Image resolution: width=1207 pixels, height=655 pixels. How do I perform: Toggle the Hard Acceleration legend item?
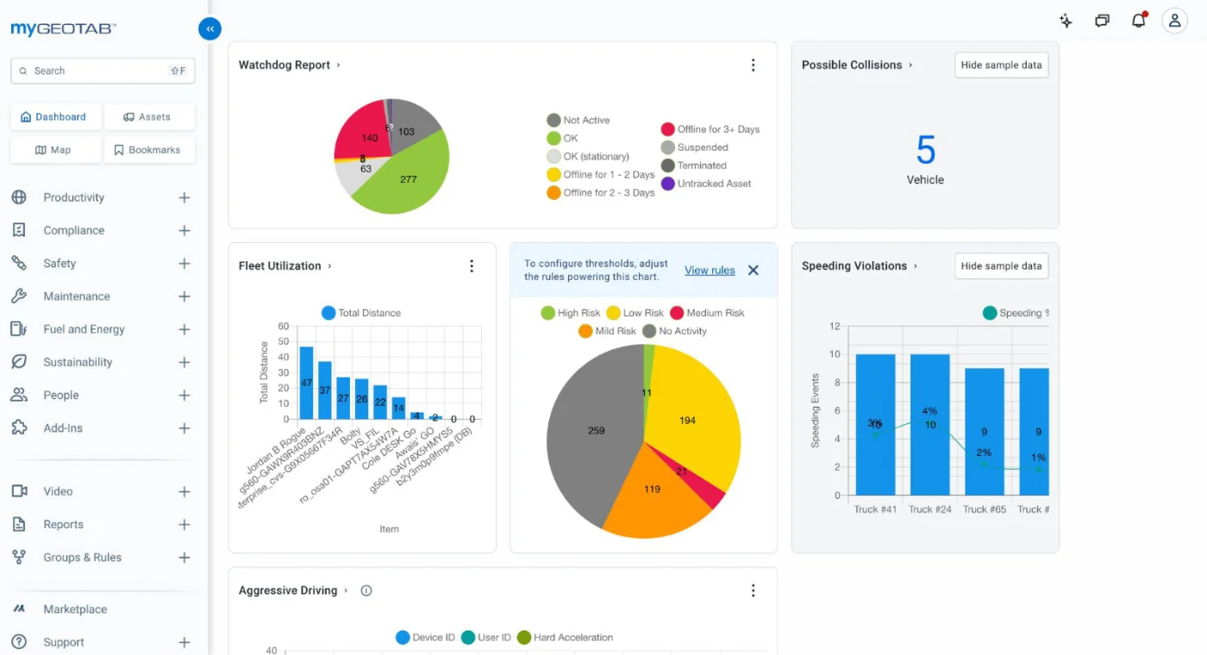[x=565, y=638]
